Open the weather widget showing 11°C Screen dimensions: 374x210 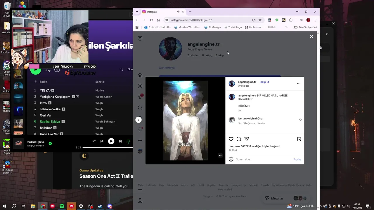point(300,206)
